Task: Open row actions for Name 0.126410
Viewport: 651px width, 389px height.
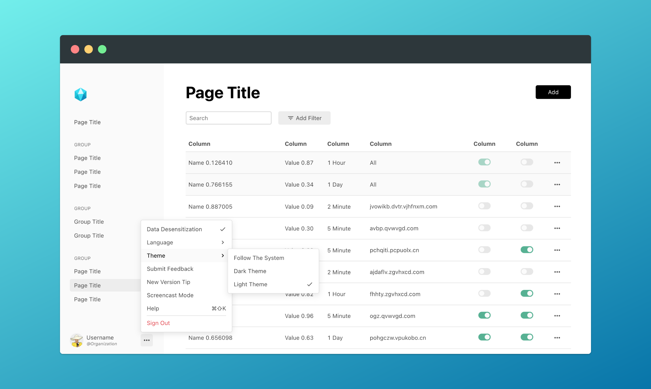Action: (557, 163)
